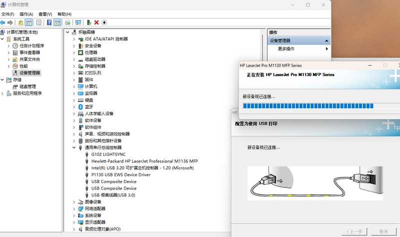
Task: Click the up one level folder icon
Action: coord(20,23)
